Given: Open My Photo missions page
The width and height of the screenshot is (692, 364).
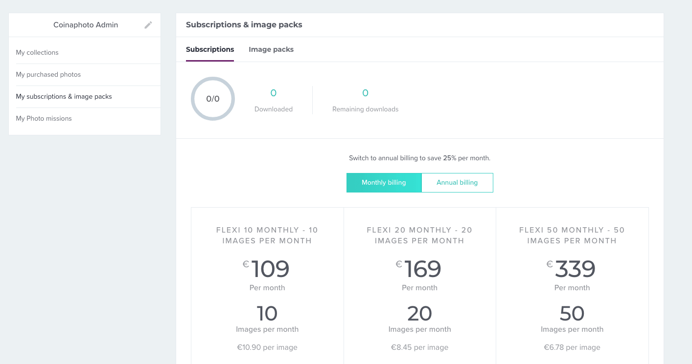Looking at the screenshot, I should coord(44,118).
